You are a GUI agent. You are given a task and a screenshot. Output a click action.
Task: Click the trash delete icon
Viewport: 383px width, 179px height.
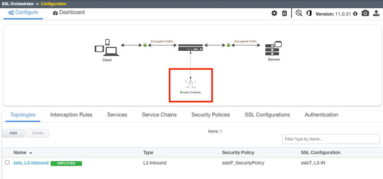click(x=284, y=13)
